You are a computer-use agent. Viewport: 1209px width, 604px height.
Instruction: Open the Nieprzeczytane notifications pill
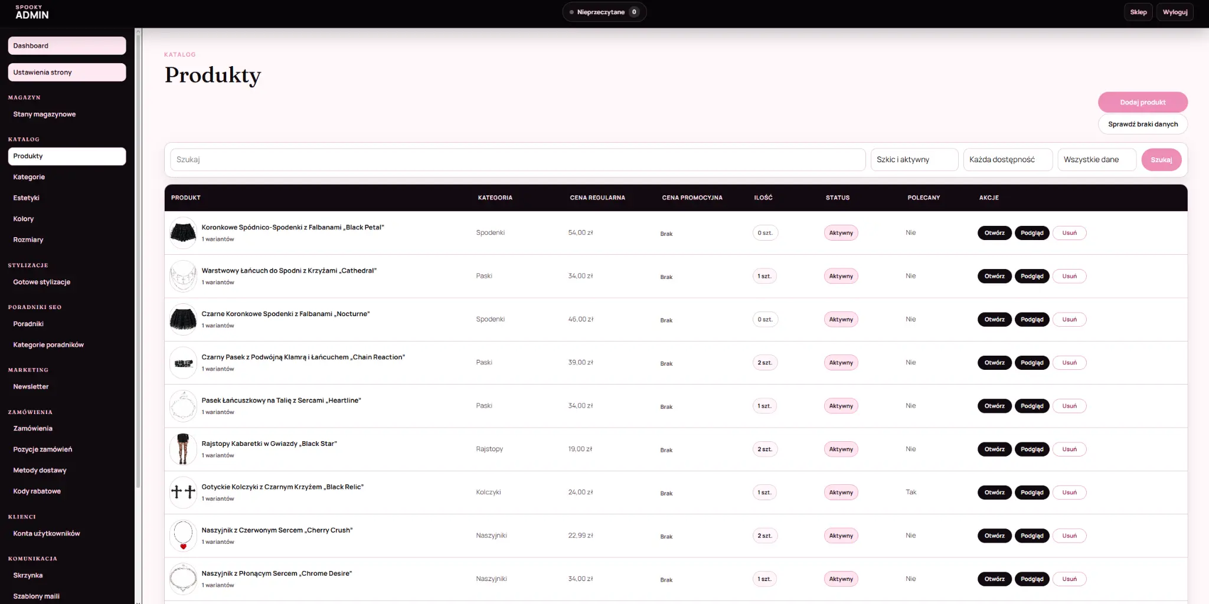604,12
